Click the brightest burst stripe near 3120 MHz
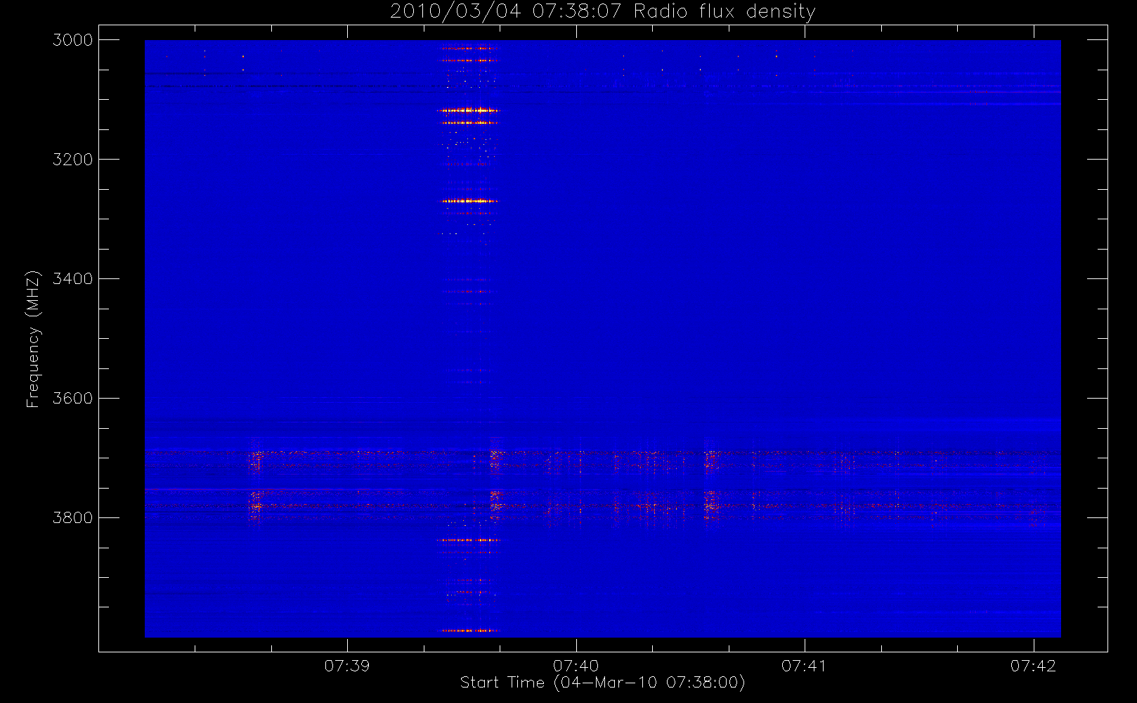The height and width of the screenshot is (703, 1137). 467,110
